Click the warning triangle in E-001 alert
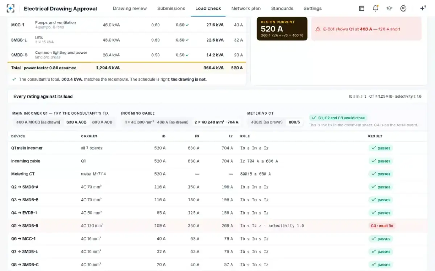 pos(318,29)
